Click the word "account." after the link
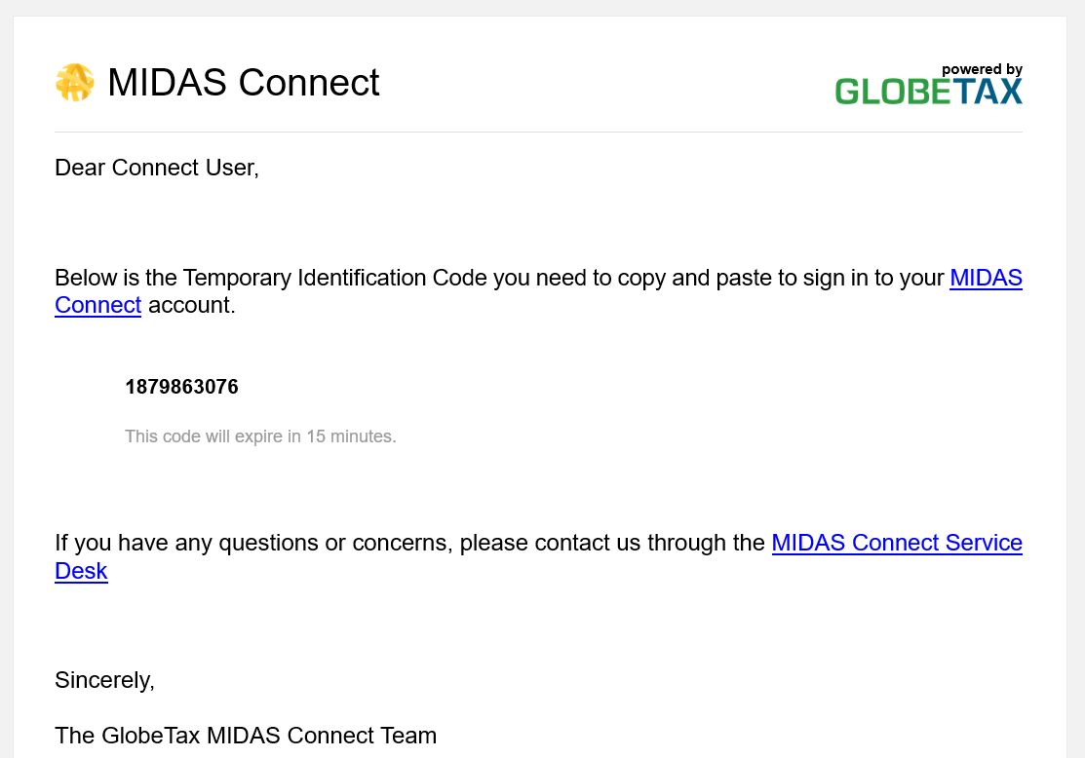1085x758 pixels. pyautogui.click(x=192, y=305)
